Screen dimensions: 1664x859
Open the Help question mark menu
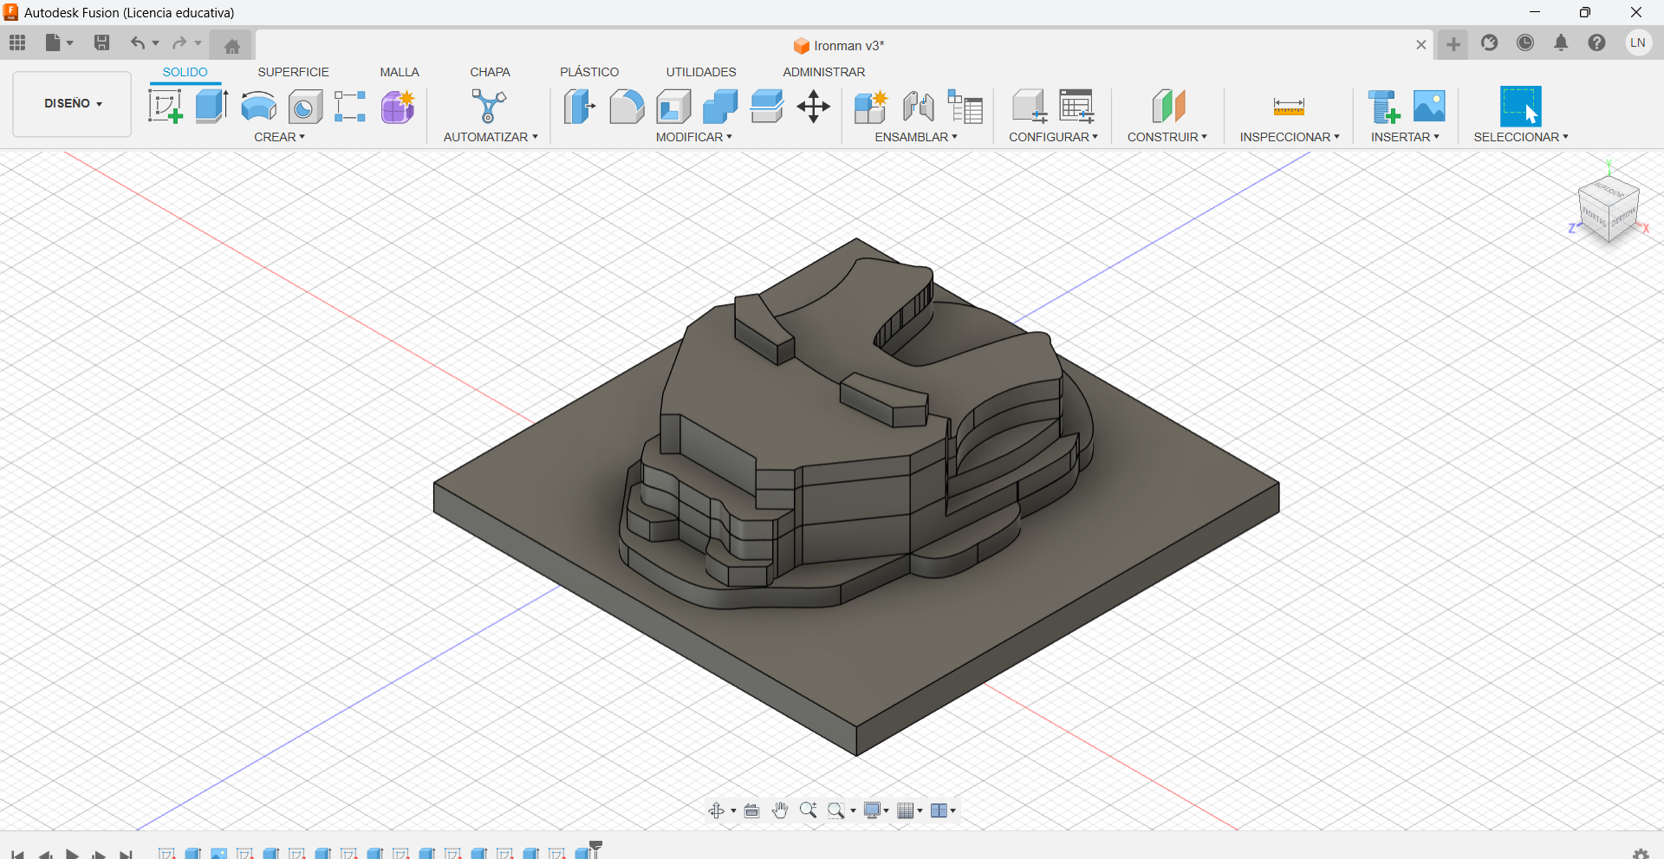coord(1597,42)
